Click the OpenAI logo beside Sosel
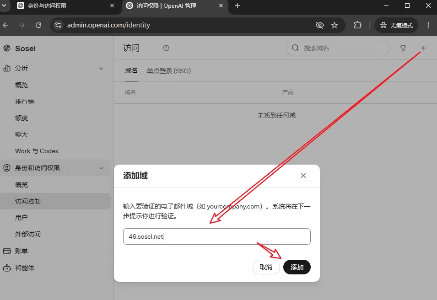The image size is (437, 300). (x=7, y=48)
